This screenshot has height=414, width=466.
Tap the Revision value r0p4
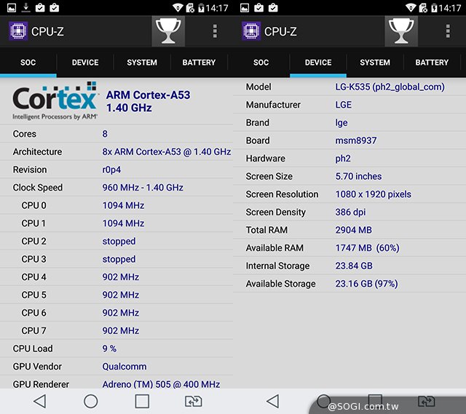pos(111,170)
